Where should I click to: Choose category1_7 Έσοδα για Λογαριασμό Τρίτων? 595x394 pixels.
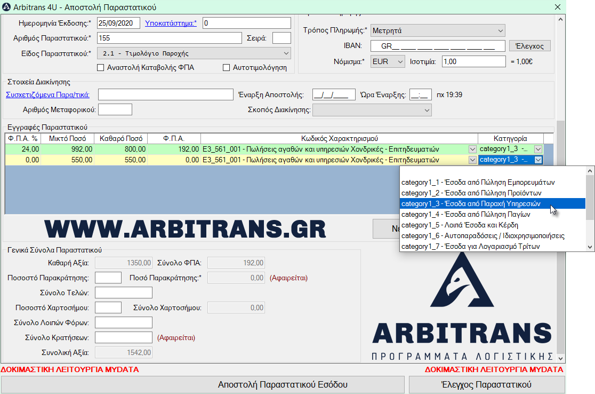click(493, 246)
